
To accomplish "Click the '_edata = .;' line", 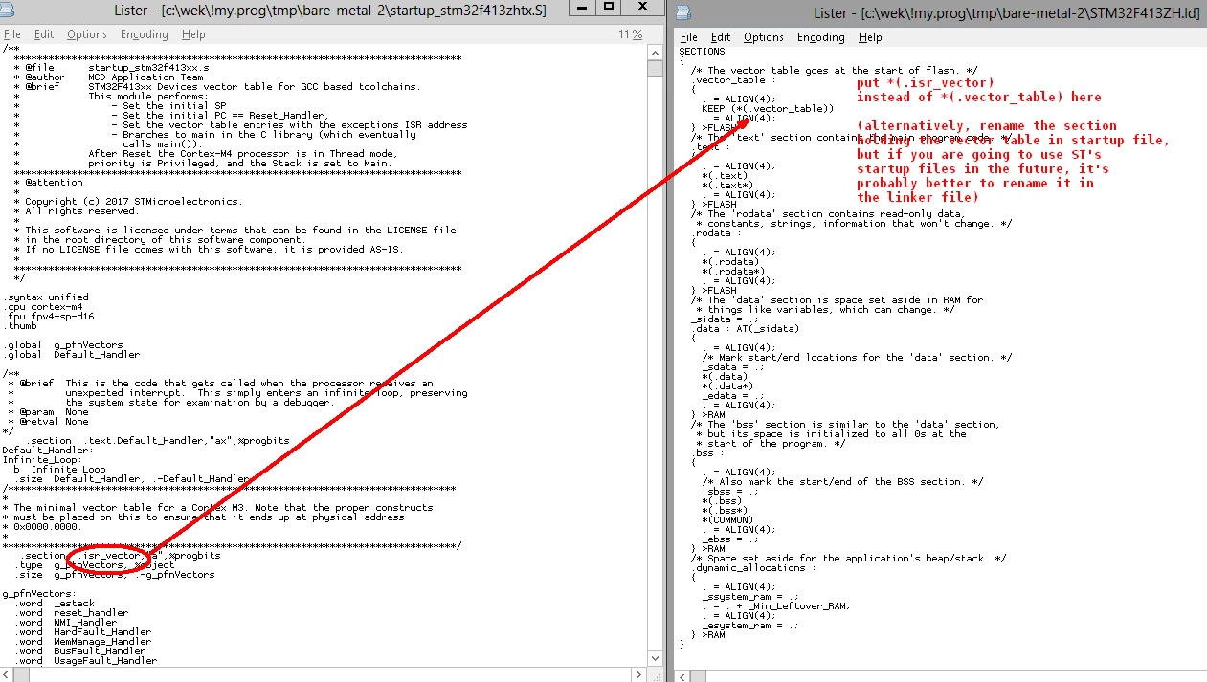I will [733, 396].
